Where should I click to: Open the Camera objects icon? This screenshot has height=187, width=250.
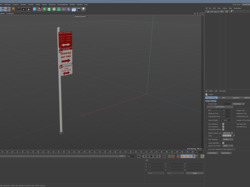pyautogui.click(x=79, y=9)
